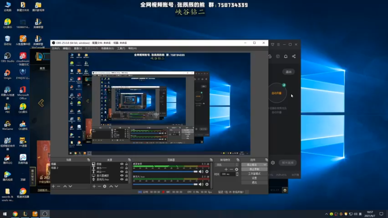Image resolution: width=388 pixels, height=218 pixels.
Task: Click the 停止录制 button
Action: click(254, 169)
